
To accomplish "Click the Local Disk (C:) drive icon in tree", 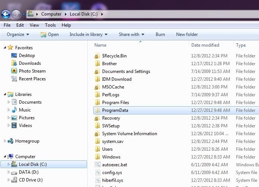I will coord(14,164).
